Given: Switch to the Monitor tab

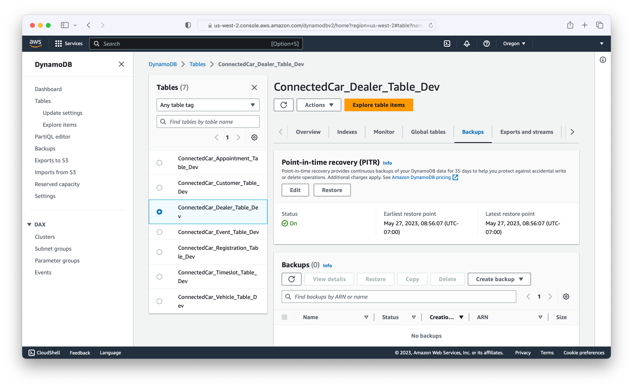Looking at the screenshot, I should click(384, 132).
